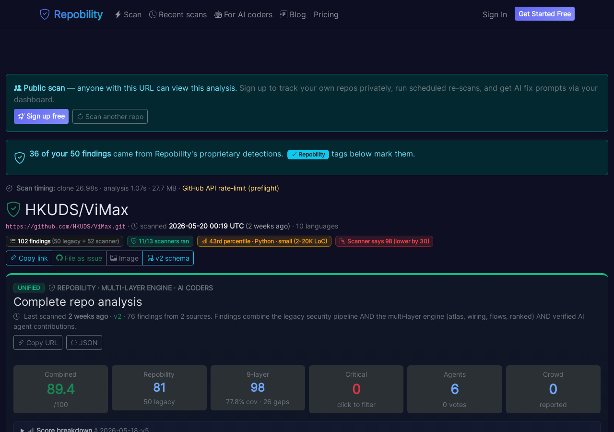The height and width of the screenshot is (432, 614).
Task: Click the '27.7 MB' size text
Action: [164, 188]
